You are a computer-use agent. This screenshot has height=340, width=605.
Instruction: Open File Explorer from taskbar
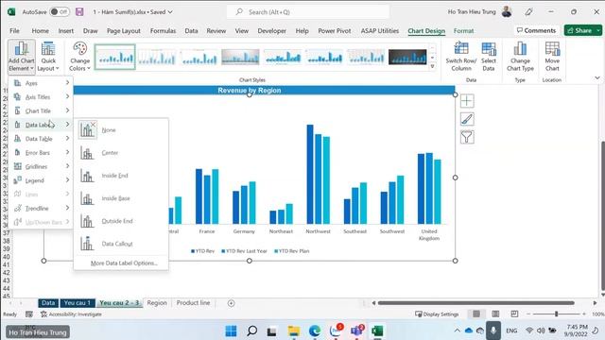293,331
